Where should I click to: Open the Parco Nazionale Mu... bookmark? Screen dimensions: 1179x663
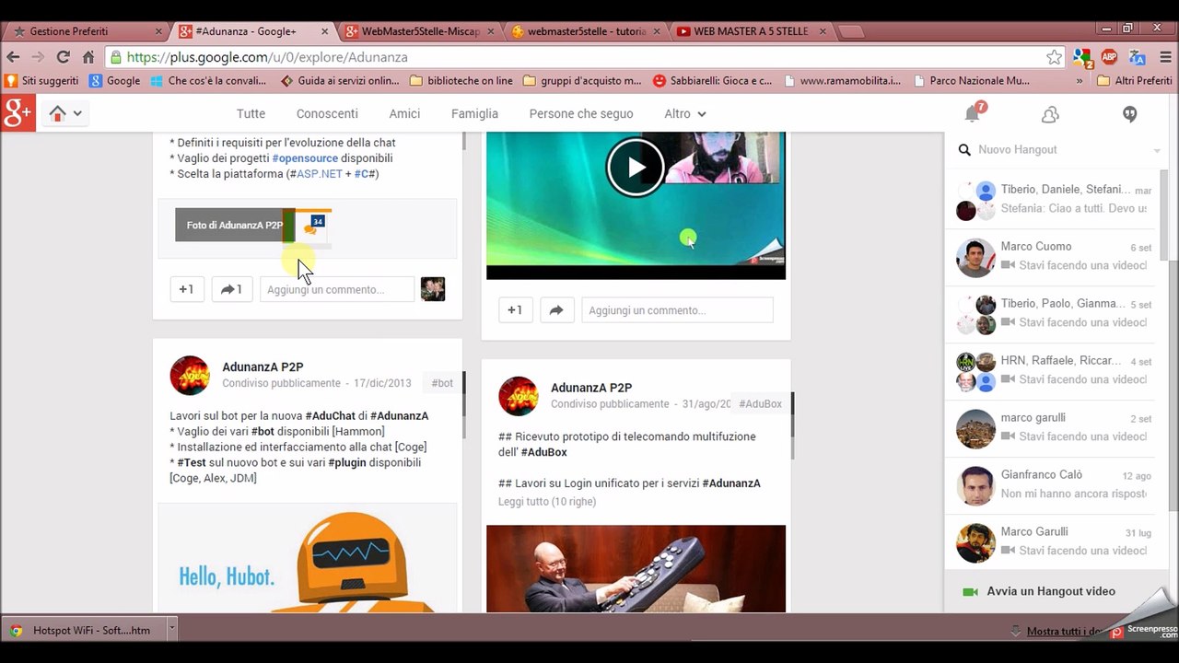pos(972,81)
